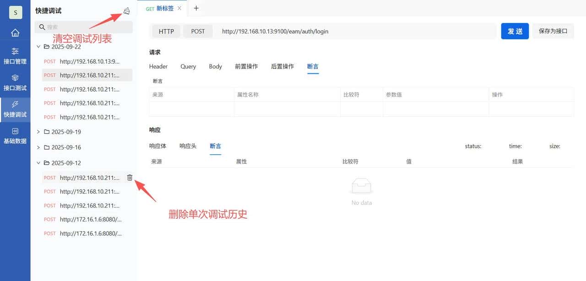Image resolution: width=586 pixels, height=281 pixels.
Task: Open a new tab with the plus button
Action: tap(196, 8)
